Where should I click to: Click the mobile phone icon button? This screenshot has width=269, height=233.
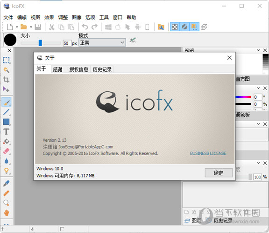pos(147,27)
